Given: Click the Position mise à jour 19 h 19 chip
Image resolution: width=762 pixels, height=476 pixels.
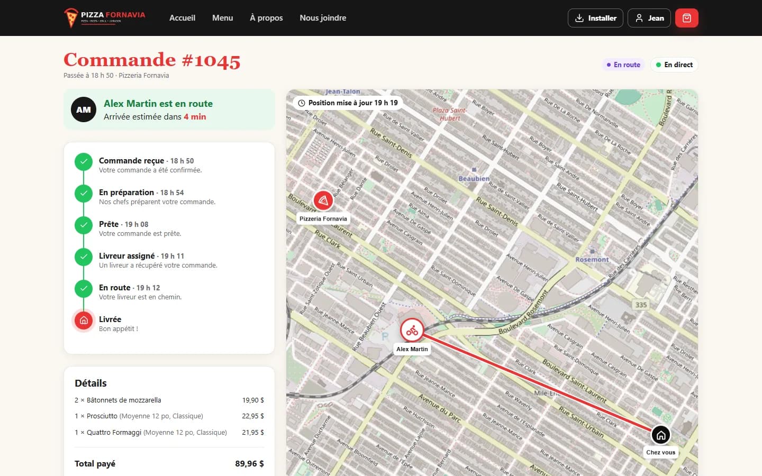Looking at the screenshot, I should (348, 103).
